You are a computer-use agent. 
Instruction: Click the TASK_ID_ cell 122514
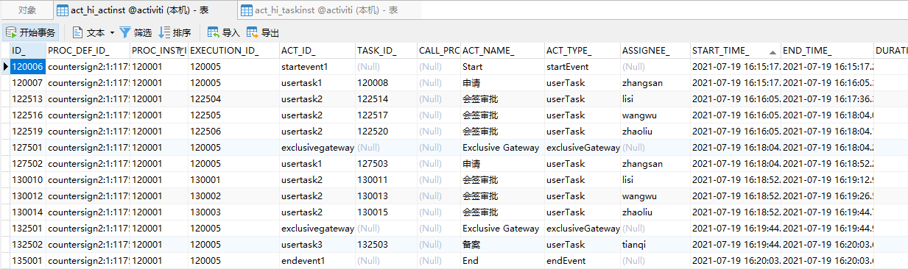pos(385,98)
